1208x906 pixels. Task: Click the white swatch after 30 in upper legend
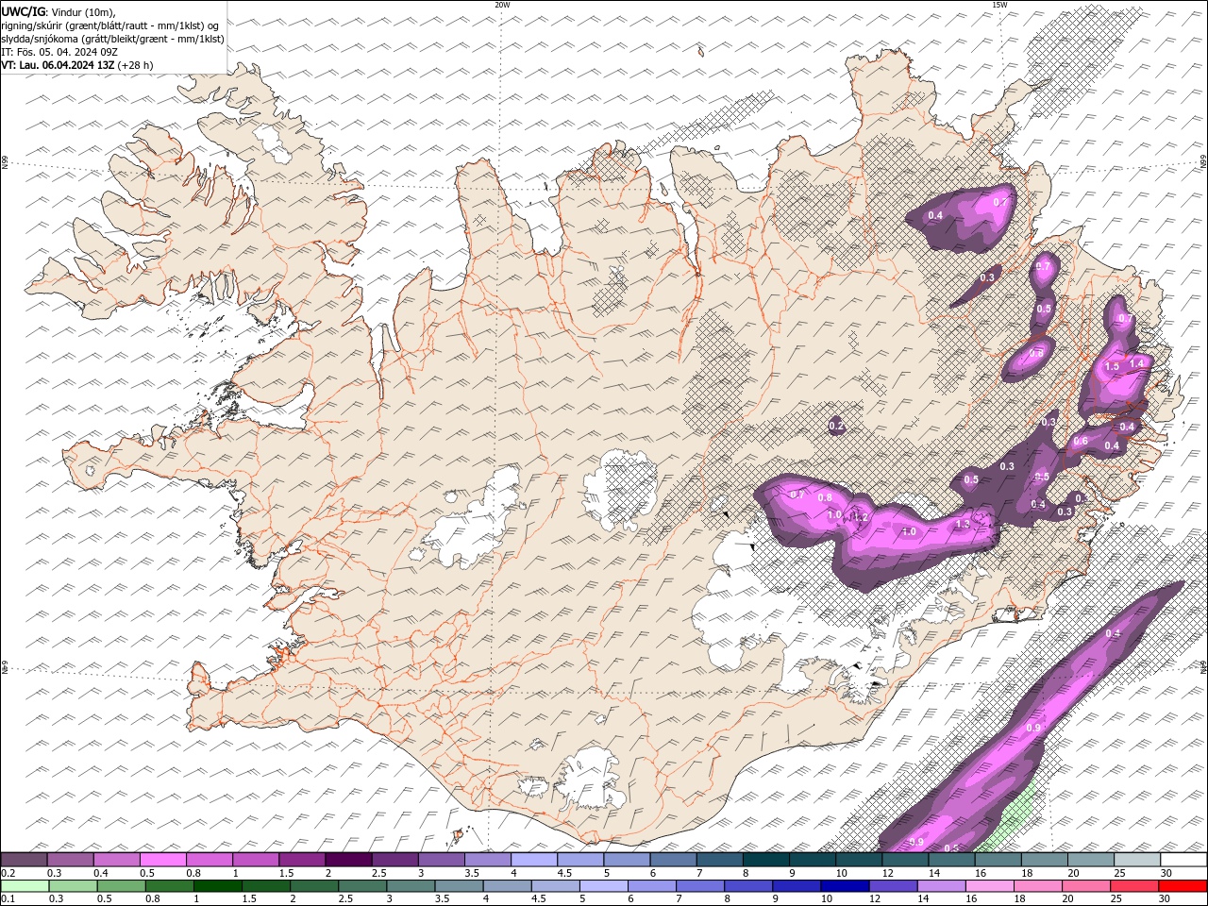click(1183, 860)
